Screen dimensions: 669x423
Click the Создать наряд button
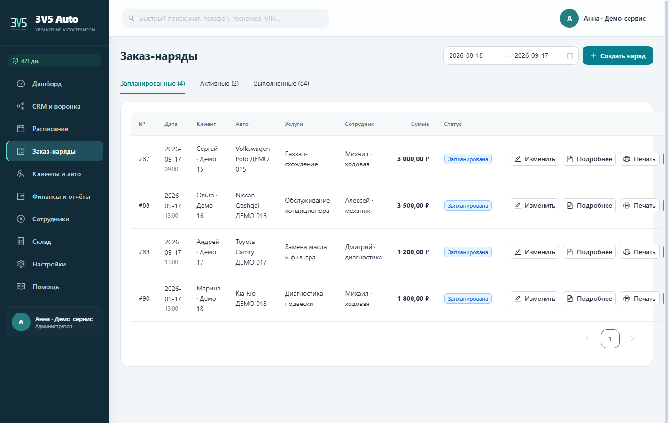coord(618,55)
